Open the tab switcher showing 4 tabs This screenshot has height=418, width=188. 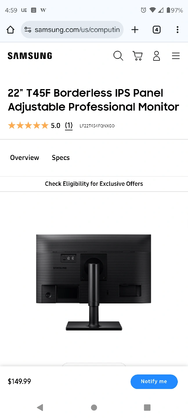point(157,30)
